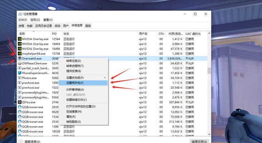
Task: Collapse to 简略信息 using the chevron icon
Action: click(x=20, y=142)
